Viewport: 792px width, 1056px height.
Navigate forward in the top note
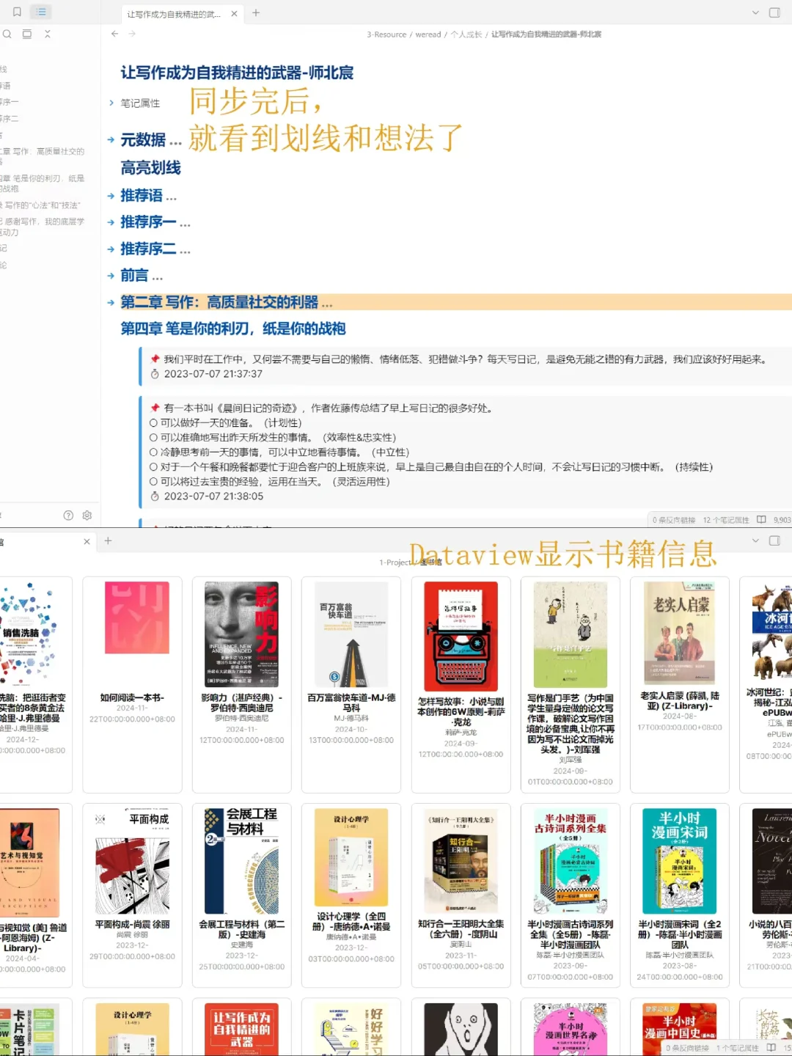click(x=132, y=34)
